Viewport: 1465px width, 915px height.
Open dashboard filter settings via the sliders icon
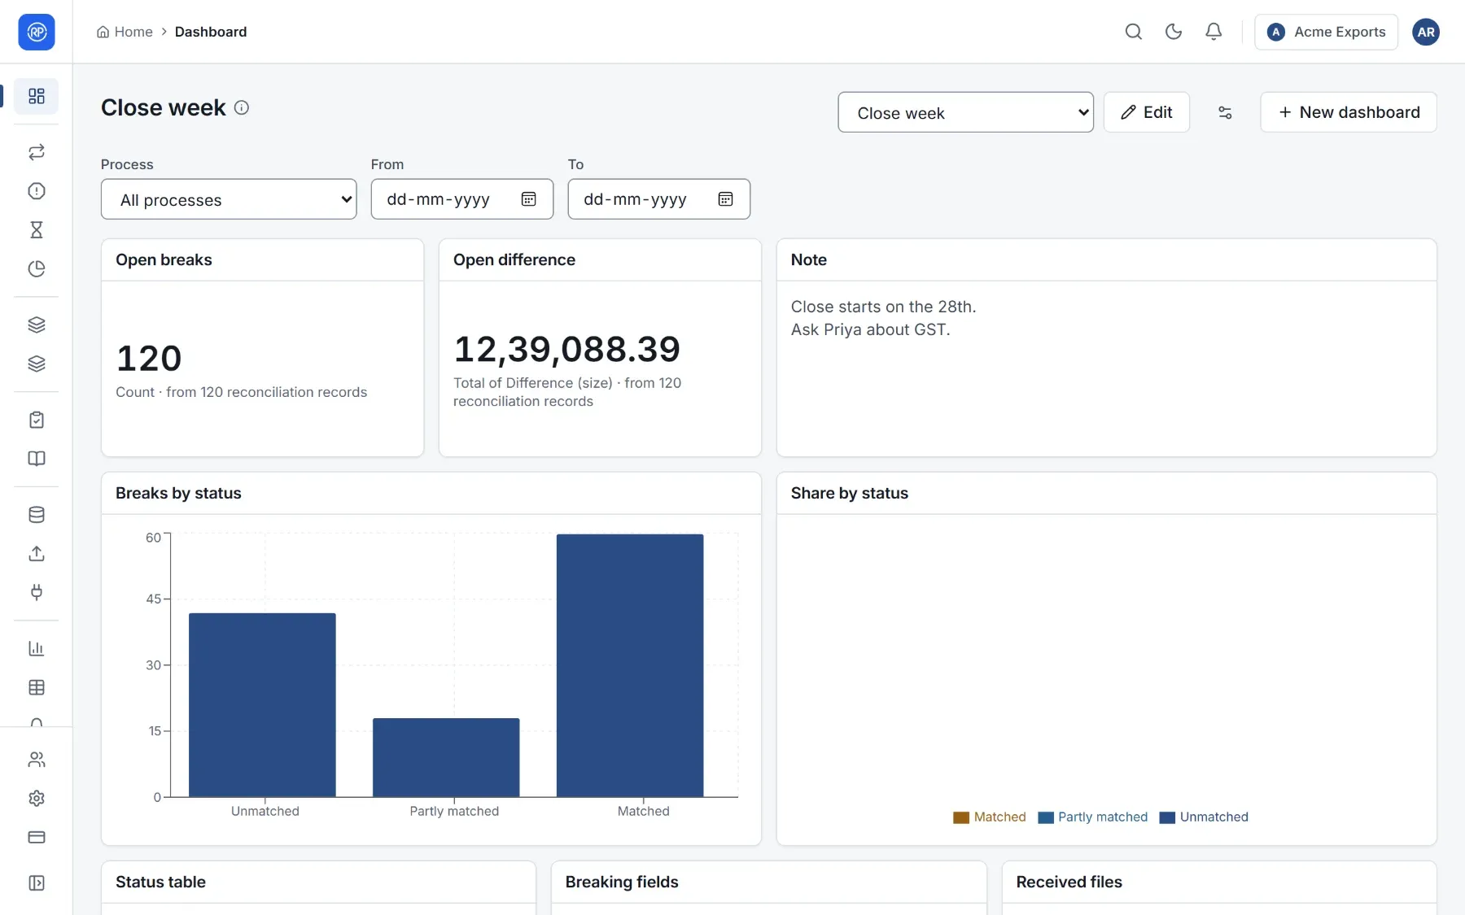[1224, 112]
